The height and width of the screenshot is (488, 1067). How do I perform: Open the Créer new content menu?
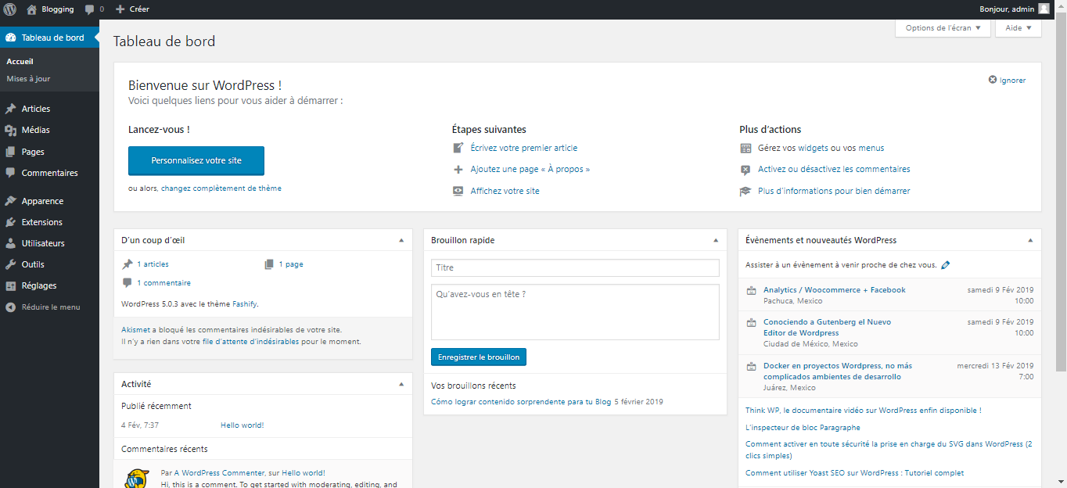[132, 9]
